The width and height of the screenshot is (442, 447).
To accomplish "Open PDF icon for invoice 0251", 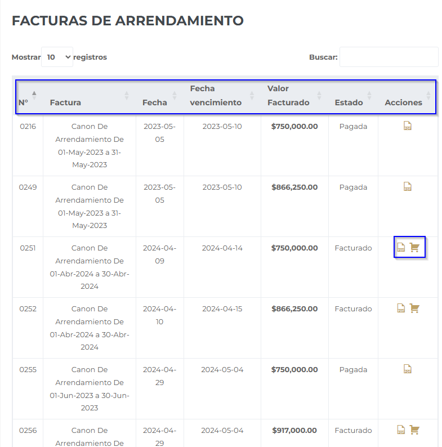I will (x=401, y=248).
